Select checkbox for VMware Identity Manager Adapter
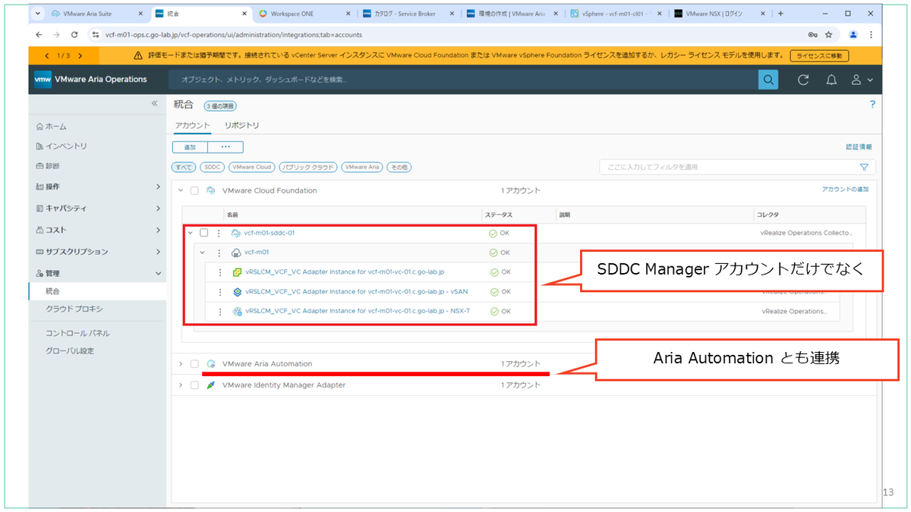The image size is (911, 512). point(194,385)
